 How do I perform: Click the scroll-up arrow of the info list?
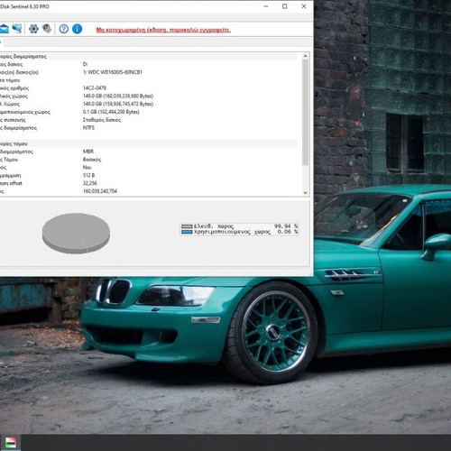(x=305, y=56)
